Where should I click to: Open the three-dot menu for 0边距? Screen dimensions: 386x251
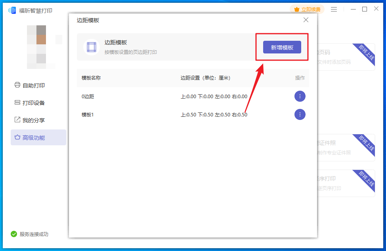300,96
